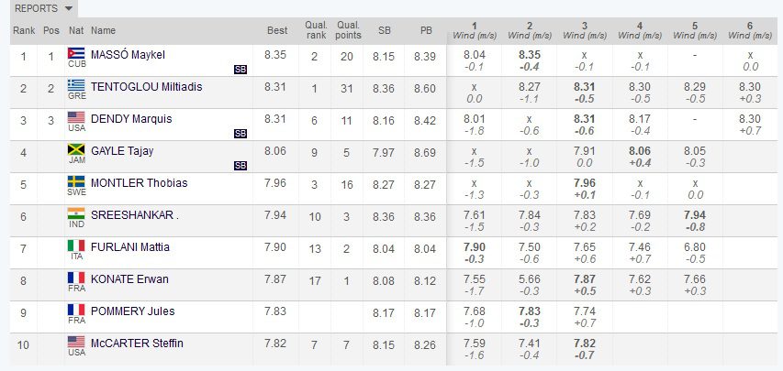The image size is (783, 371).
Task: Select athlete FURLANI Mattia
Action: point(129,246)
